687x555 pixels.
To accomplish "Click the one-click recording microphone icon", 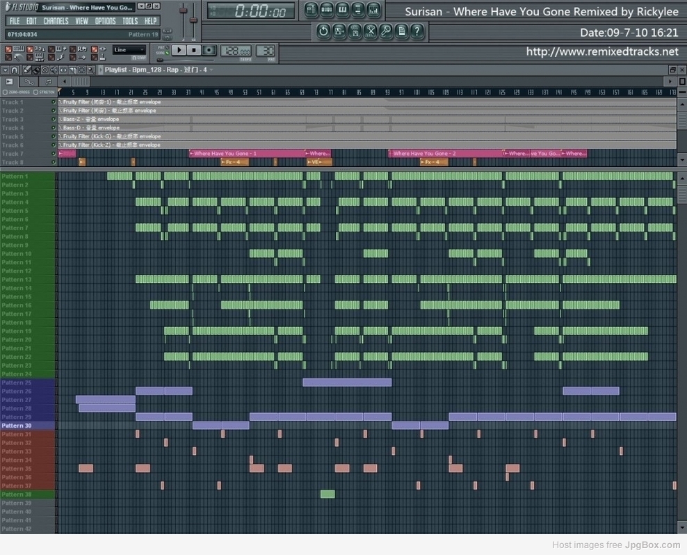I will [386, 31].
